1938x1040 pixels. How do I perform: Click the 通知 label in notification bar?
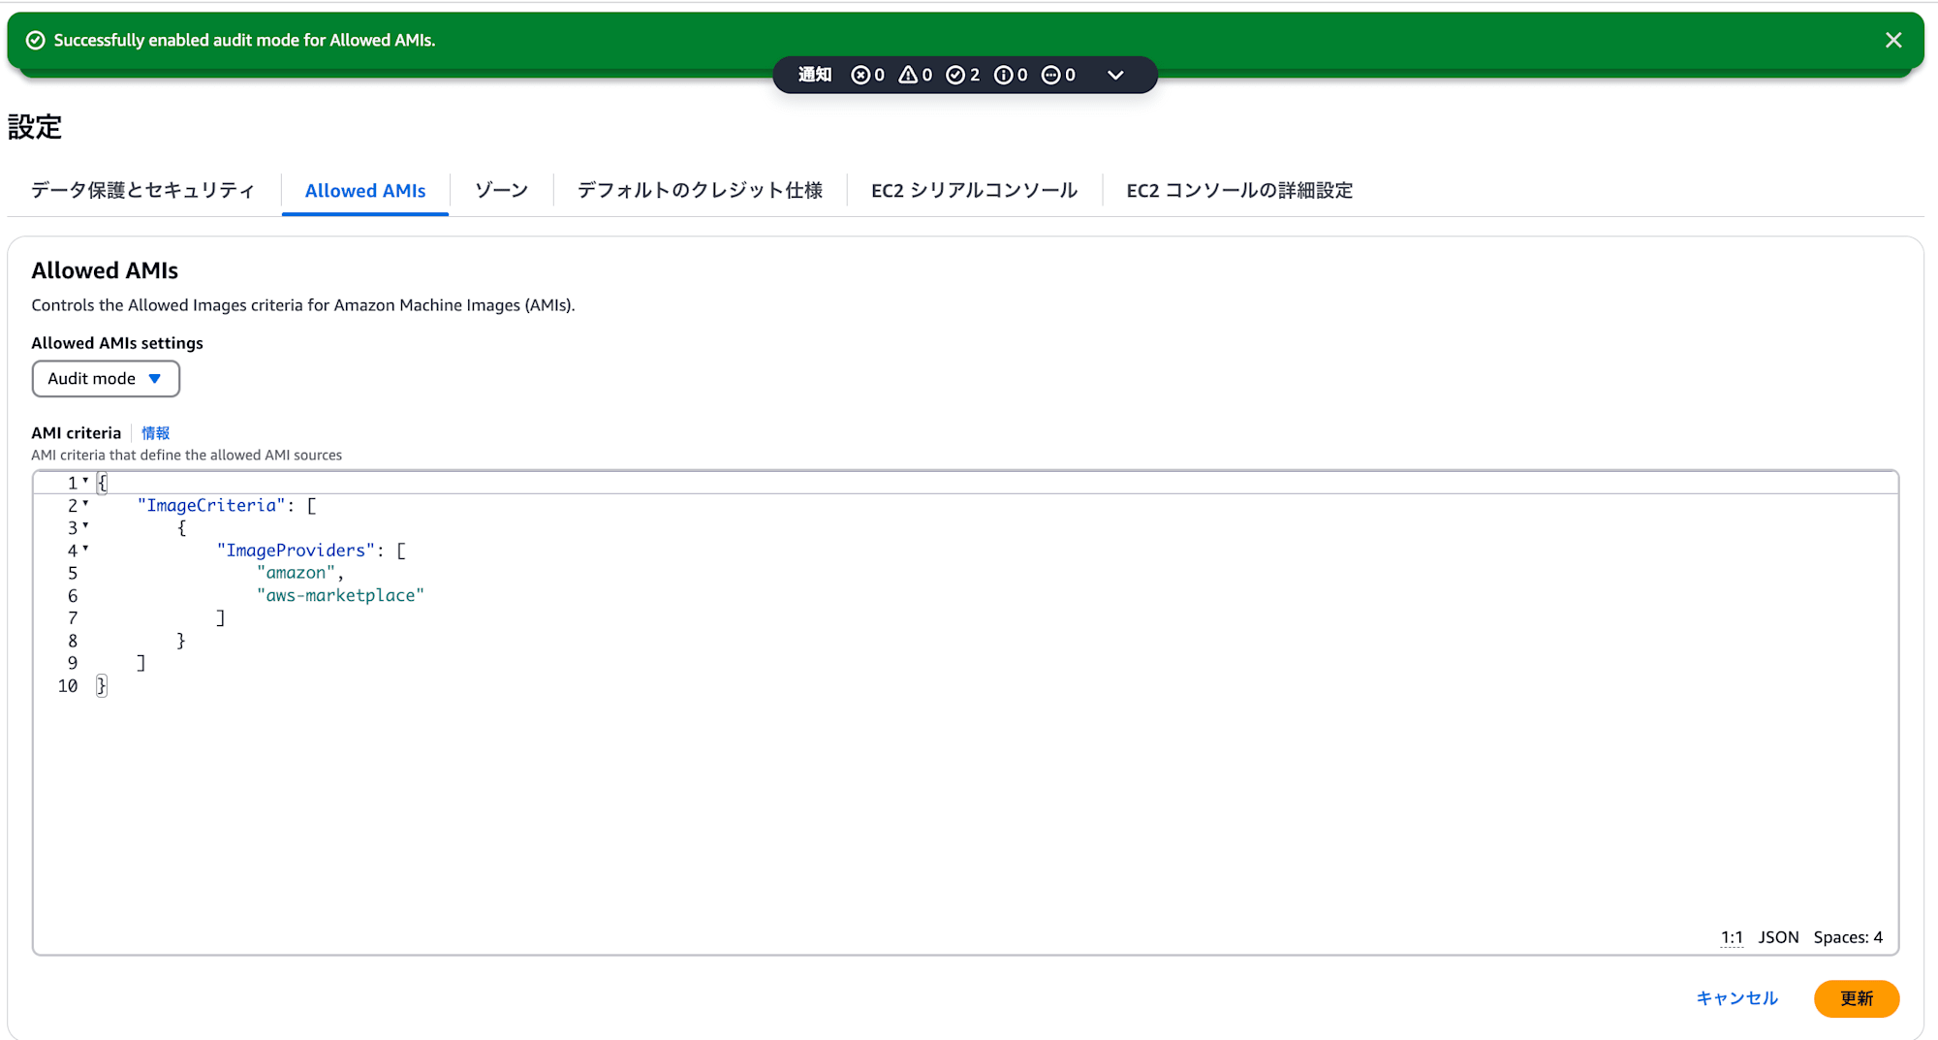pyautogui.click(x=815, y=75)
